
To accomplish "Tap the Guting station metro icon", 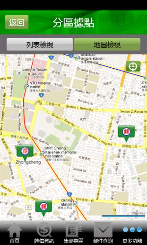I will click(75, 203).
